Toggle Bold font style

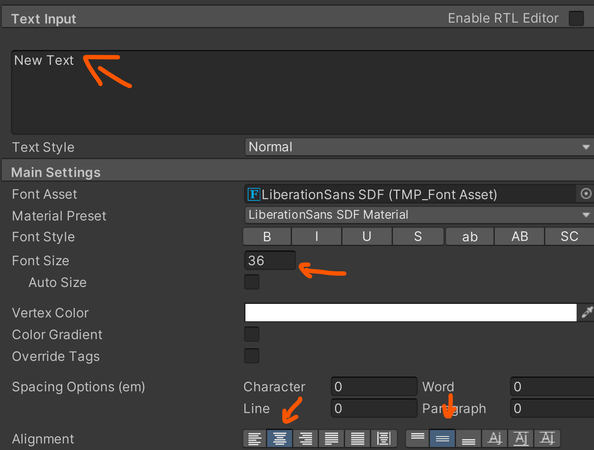click(267, 237)
